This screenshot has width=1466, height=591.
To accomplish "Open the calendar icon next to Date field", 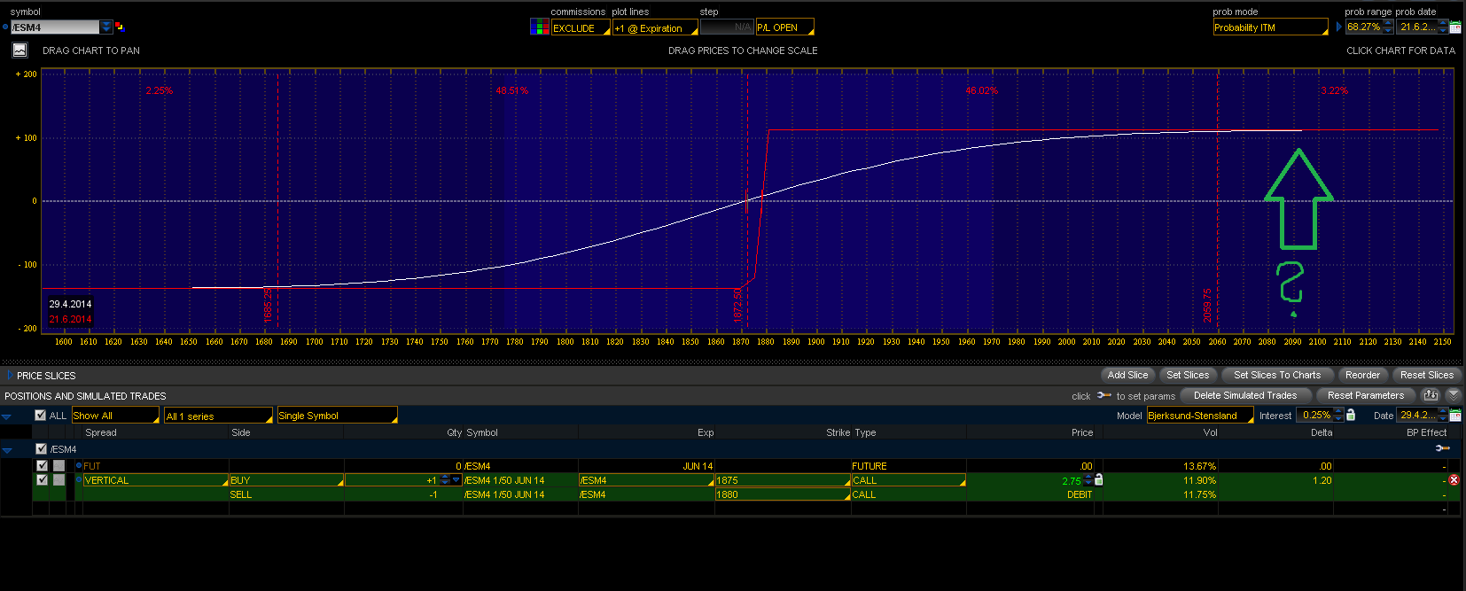I will point(1454,415).
